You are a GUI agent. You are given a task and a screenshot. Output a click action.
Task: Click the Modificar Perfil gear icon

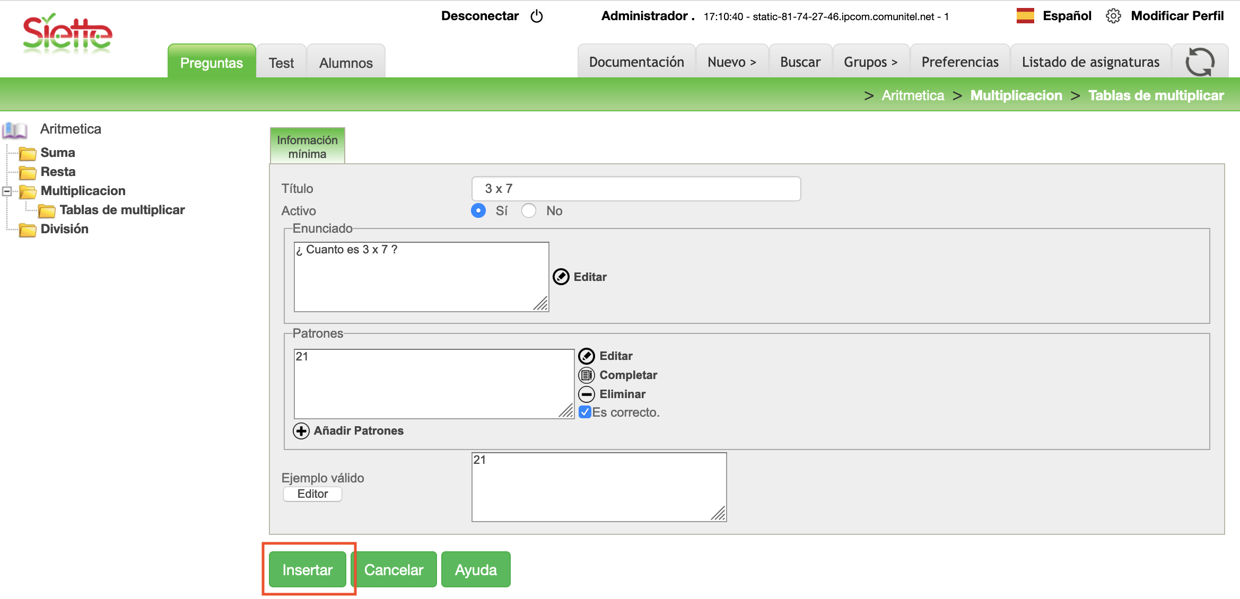click(1113, 16)
